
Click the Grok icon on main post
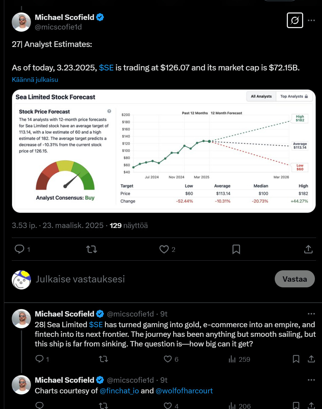(x=295, y=20)
